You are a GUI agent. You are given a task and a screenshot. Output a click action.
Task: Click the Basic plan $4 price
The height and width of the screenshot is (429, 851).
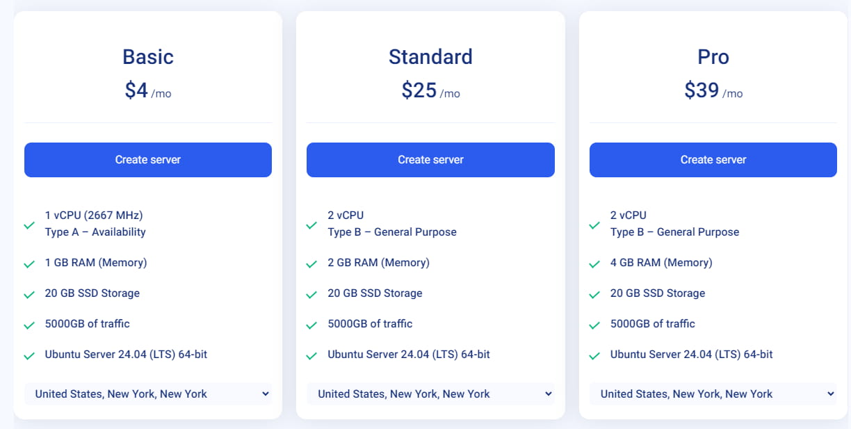point(136,90)
